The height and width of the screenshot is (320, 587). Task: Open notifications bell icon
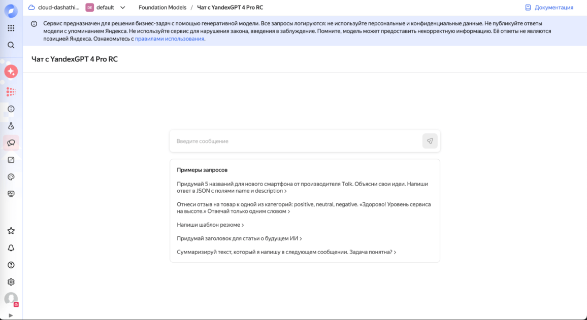11,248
